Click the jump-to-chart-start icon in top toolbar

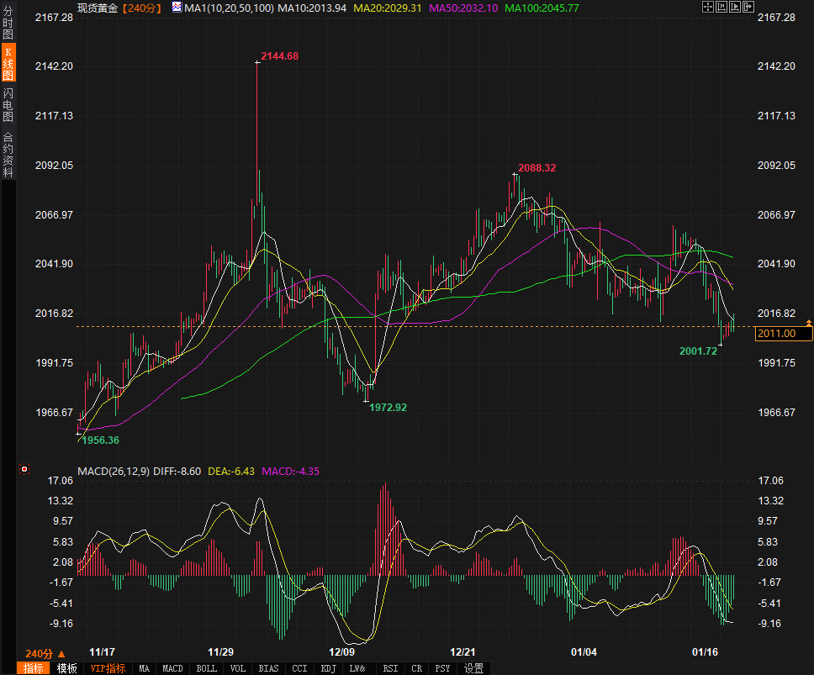coord(721,7)
